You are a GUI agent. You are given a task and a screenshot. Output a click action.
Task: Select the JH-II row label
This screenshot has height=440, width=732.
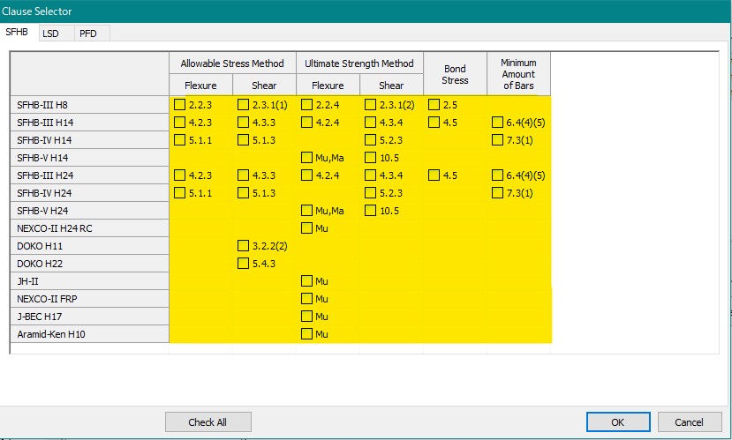90,281
